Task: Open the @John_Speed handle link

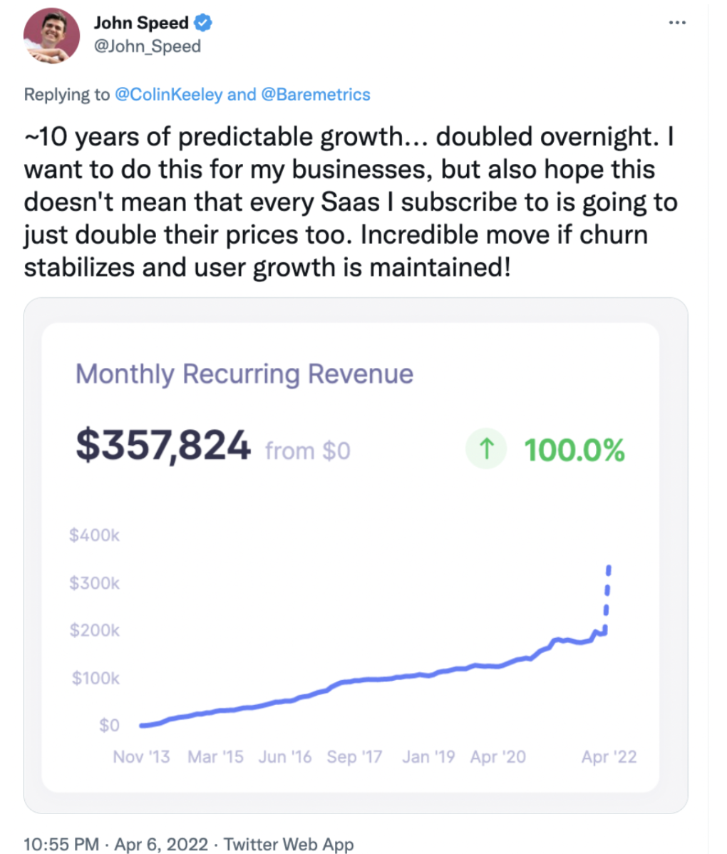Action: pyautogui.click(x=148, y=46)
